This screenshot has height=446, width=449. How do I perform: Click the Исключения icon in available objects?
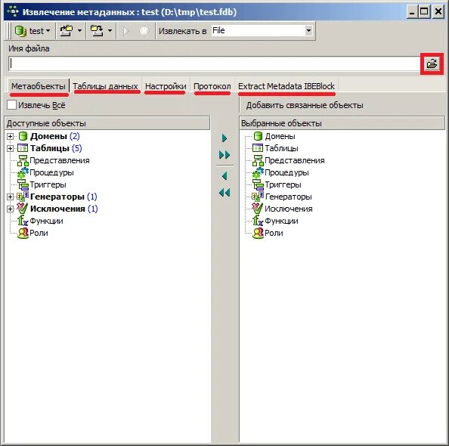click(23, 209)
